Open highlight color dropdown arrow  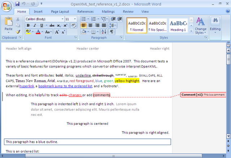click(33, 32)
